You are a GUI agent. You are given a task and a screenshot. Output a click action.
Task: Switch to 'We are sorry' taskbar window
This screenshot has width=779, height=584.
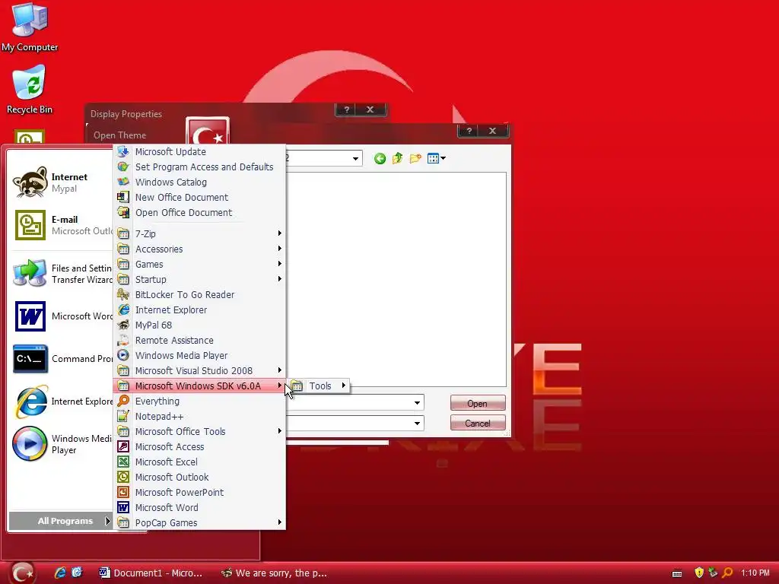click(275, 573)
